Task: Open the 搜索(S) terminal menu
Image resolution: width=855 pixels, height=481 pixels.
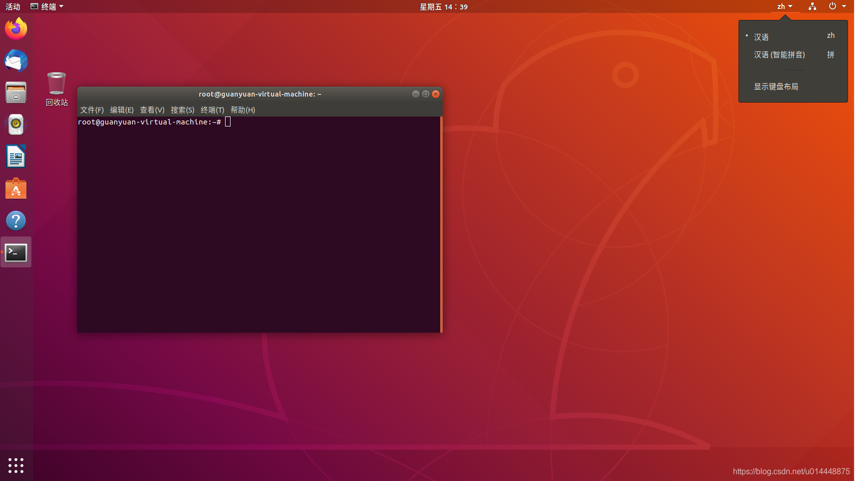Action: point(183,110)
